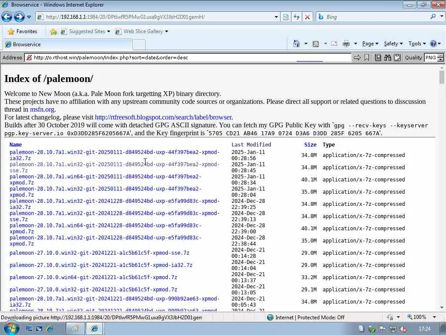Click Switch Between Windows quick launch icon
Screen dimensions: 446x335
pos(39,329)
